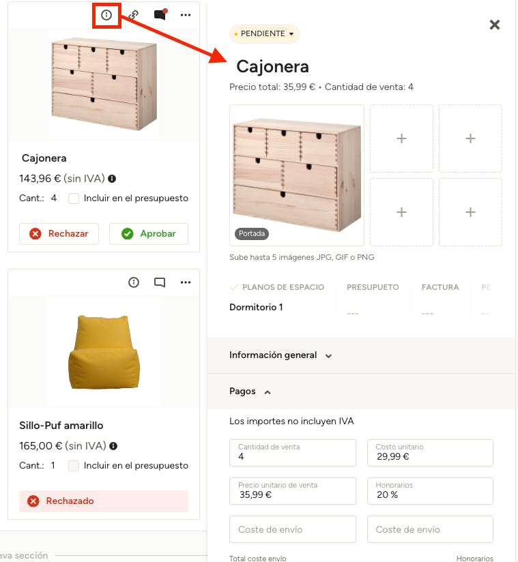Switch to the FACTURA tab
Image resolution: width=518 pixels, height=562 pixels.
click(x=440, y=287)
